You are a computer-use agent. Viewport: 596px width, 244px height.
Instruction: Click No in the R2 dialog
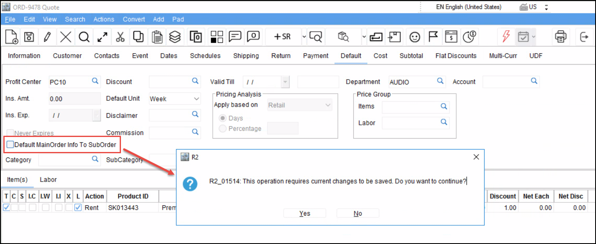pyautogui.click(x=357, y=213)
